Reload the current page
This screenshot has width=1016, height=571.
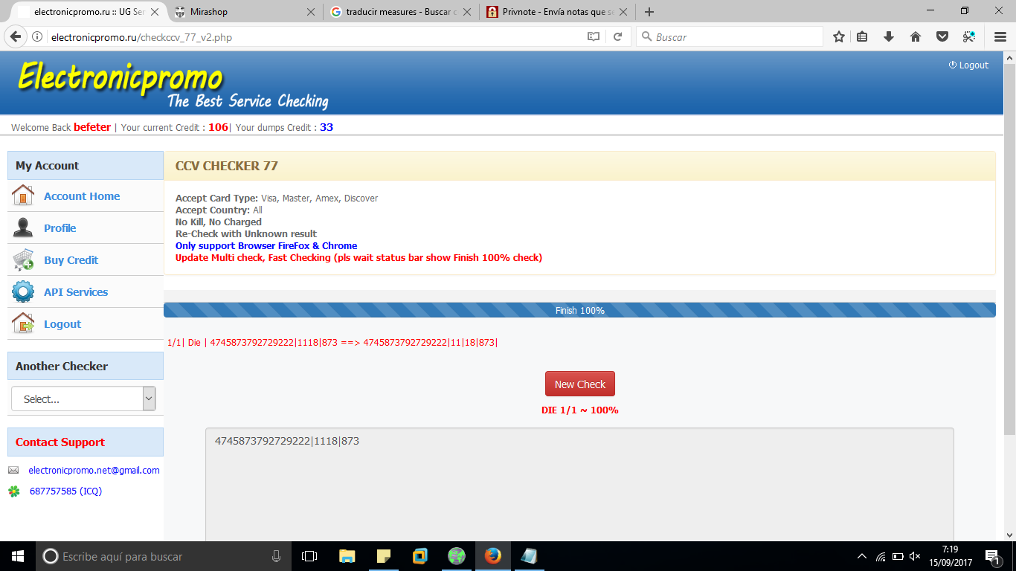[x=617, y=36]
